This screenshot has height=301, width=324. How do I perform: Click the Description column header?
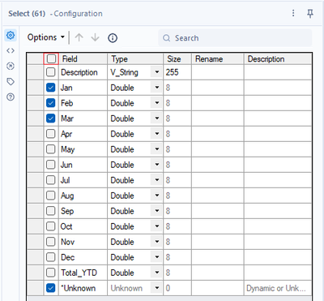coord(278,58)
